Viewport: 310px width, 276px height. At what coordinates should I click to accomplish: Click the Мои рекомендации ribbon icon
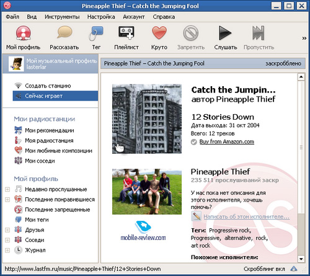pos(18,130)
